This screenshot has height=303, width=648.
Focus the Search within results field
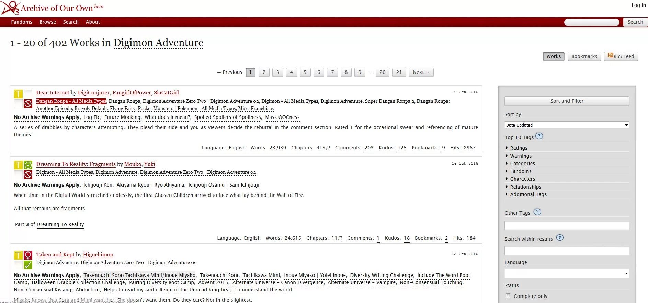567,251
